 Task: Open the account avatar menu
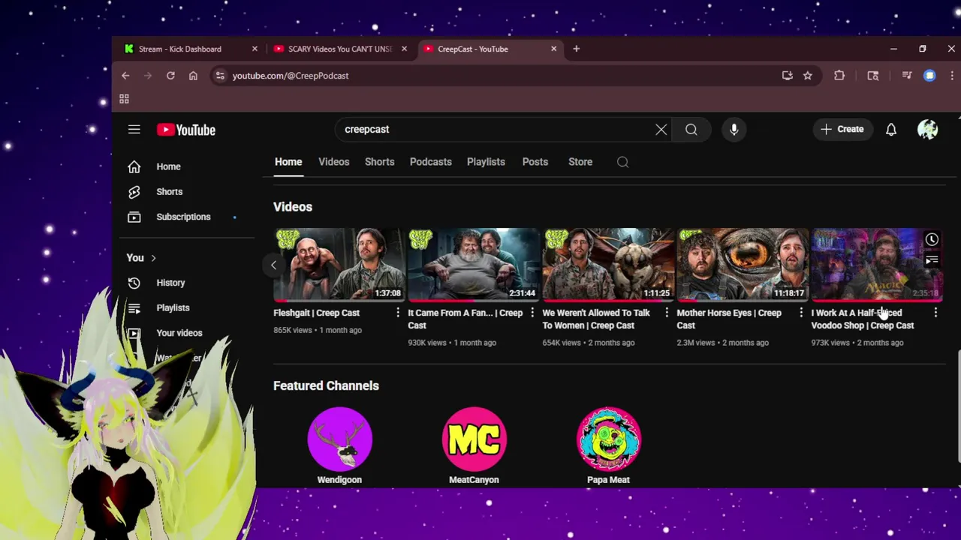point(928,130)
